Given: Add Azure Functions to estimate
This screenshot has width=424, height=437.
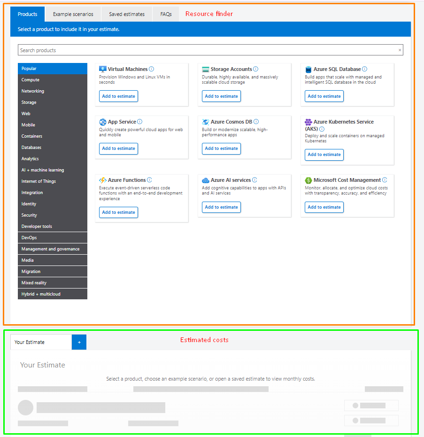Looking at the screenshot, I should click(118, 212).
